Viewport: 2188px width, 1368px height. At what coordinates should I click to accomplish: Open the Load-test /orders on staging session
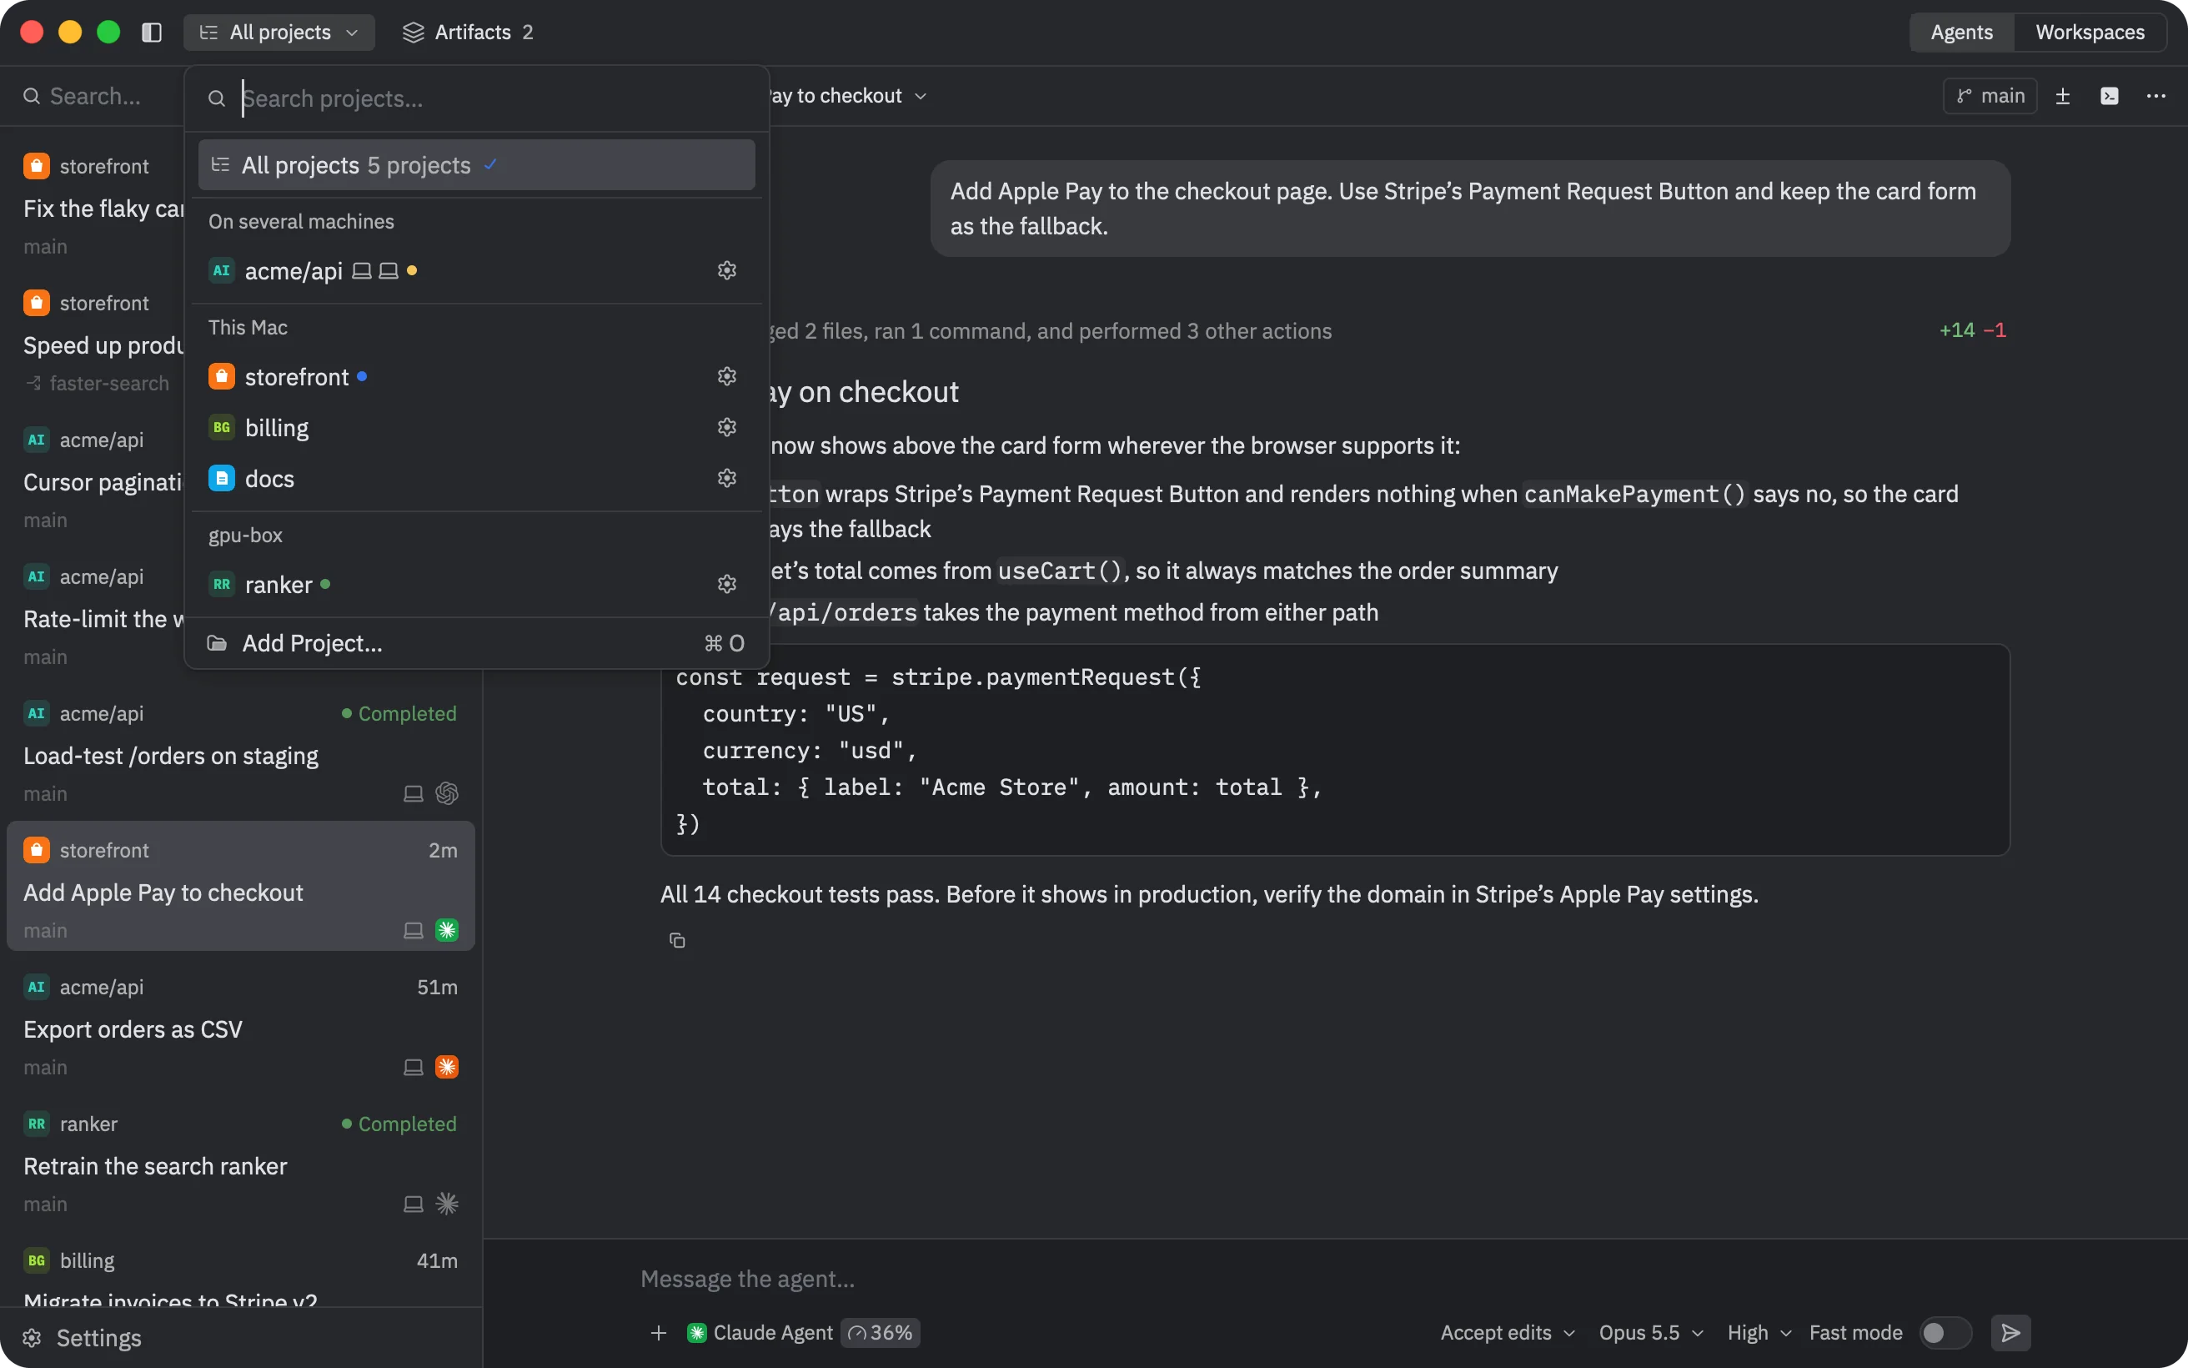pos(240,752)
